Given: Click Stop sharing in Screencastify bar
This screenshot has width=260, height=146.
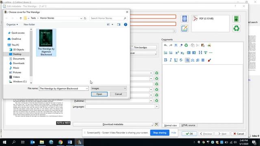Looking at the screenshot, I should [x=160, y=133].
